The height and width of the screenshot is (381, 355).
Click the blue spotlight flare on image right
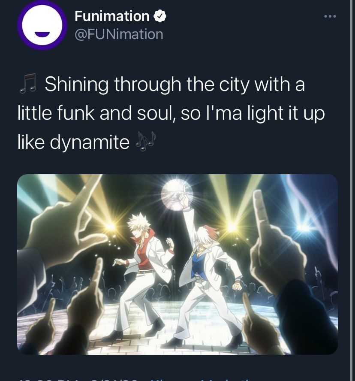(x=304, y=228)
